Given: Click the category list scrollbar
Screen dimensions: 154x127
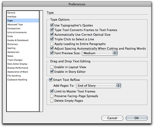Looking at the screenshot, I should [41, 61].
